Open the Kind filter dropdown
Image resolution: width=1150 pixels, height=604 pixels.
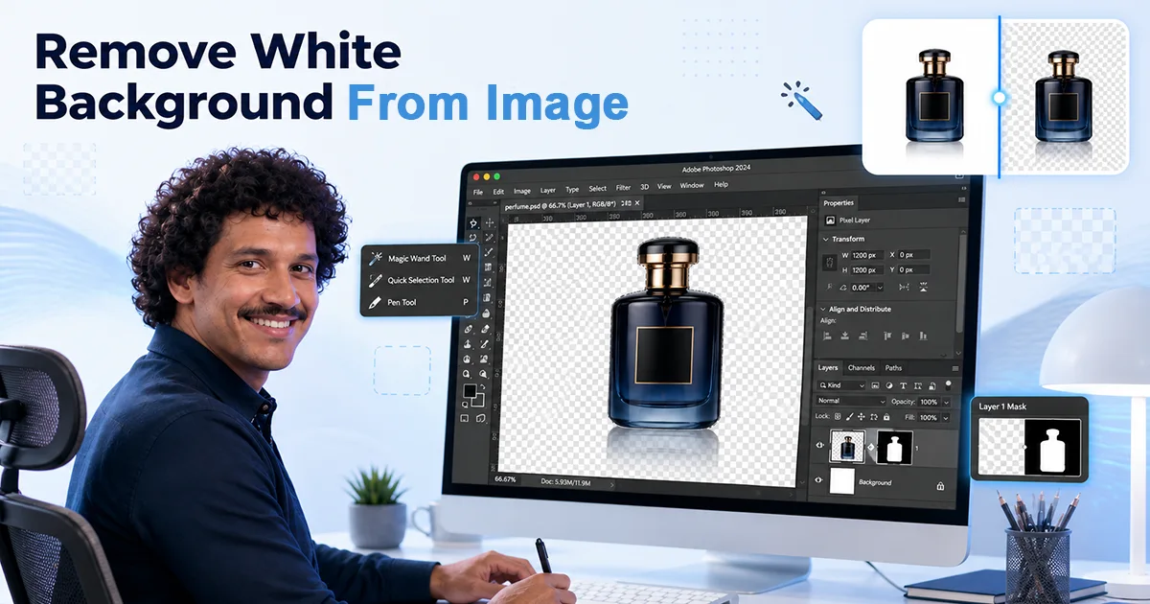(x=841, y=385)
